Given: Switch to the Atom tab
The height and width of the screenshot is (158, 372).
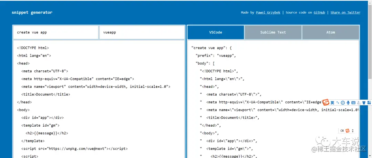Looking at the screenshot, I should [330, 32].
